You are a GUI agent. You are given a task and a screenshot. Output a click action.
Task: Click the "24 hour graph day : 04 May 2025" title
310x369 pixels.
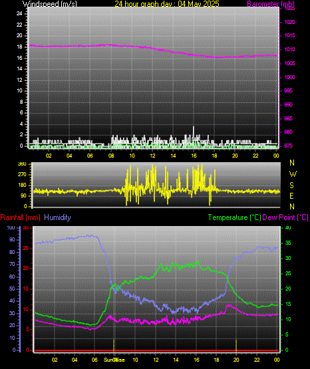[167, 3]
